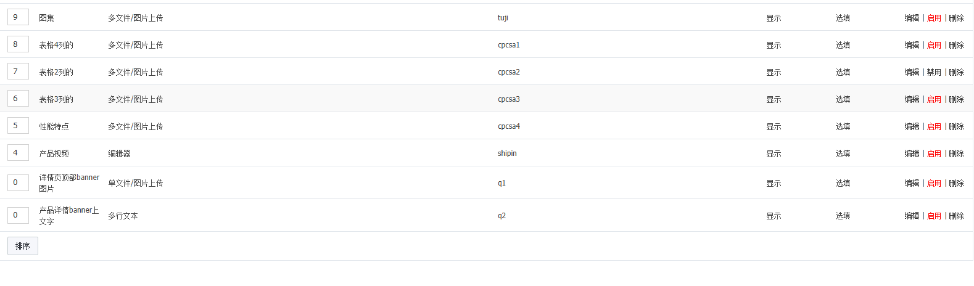The image size is (974, 286).
Task: Delete the 表格2列的 row
Action: coord(956,72)
